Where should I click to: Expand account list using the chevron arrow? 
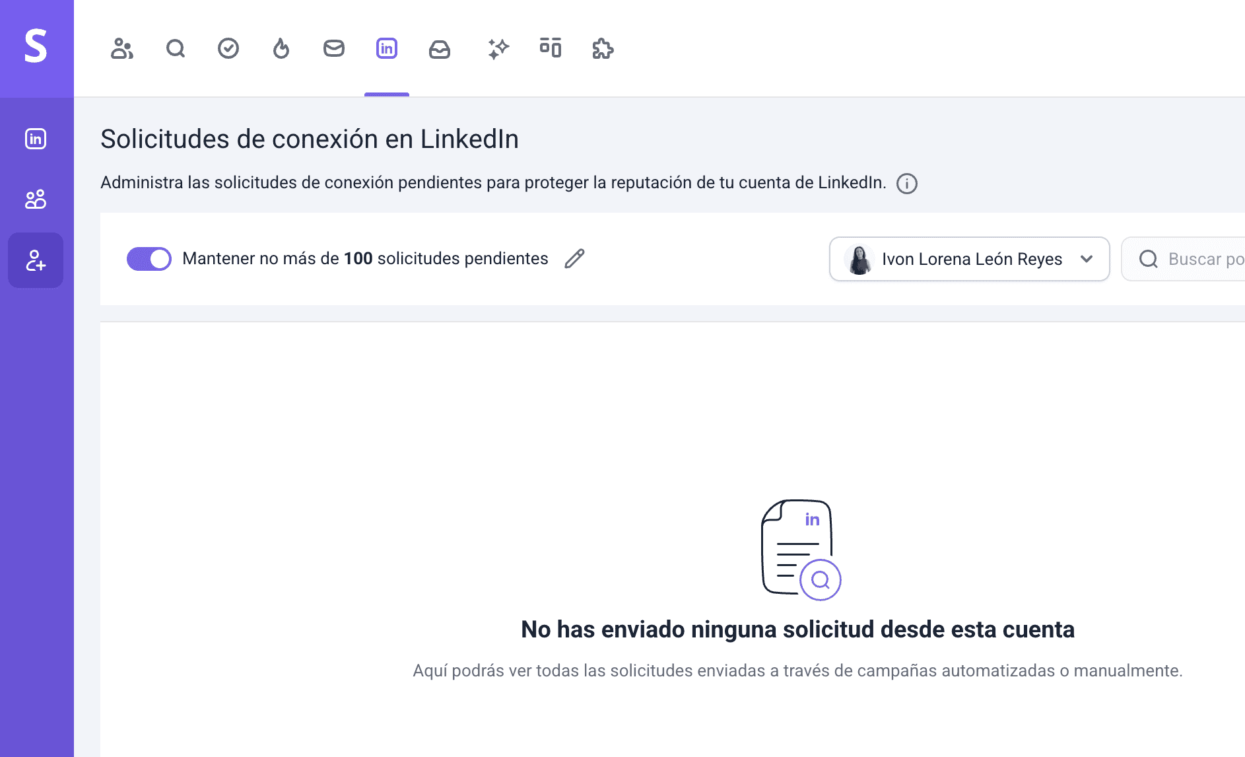click(x=1087, y=259)
